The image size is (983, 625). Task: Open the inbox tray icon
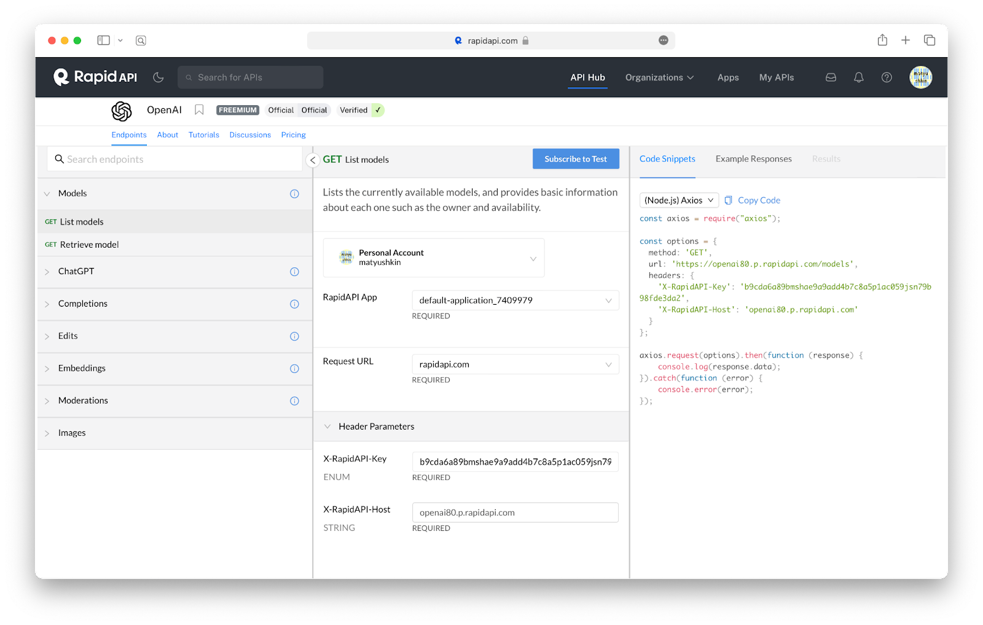[x=831, y=77]
